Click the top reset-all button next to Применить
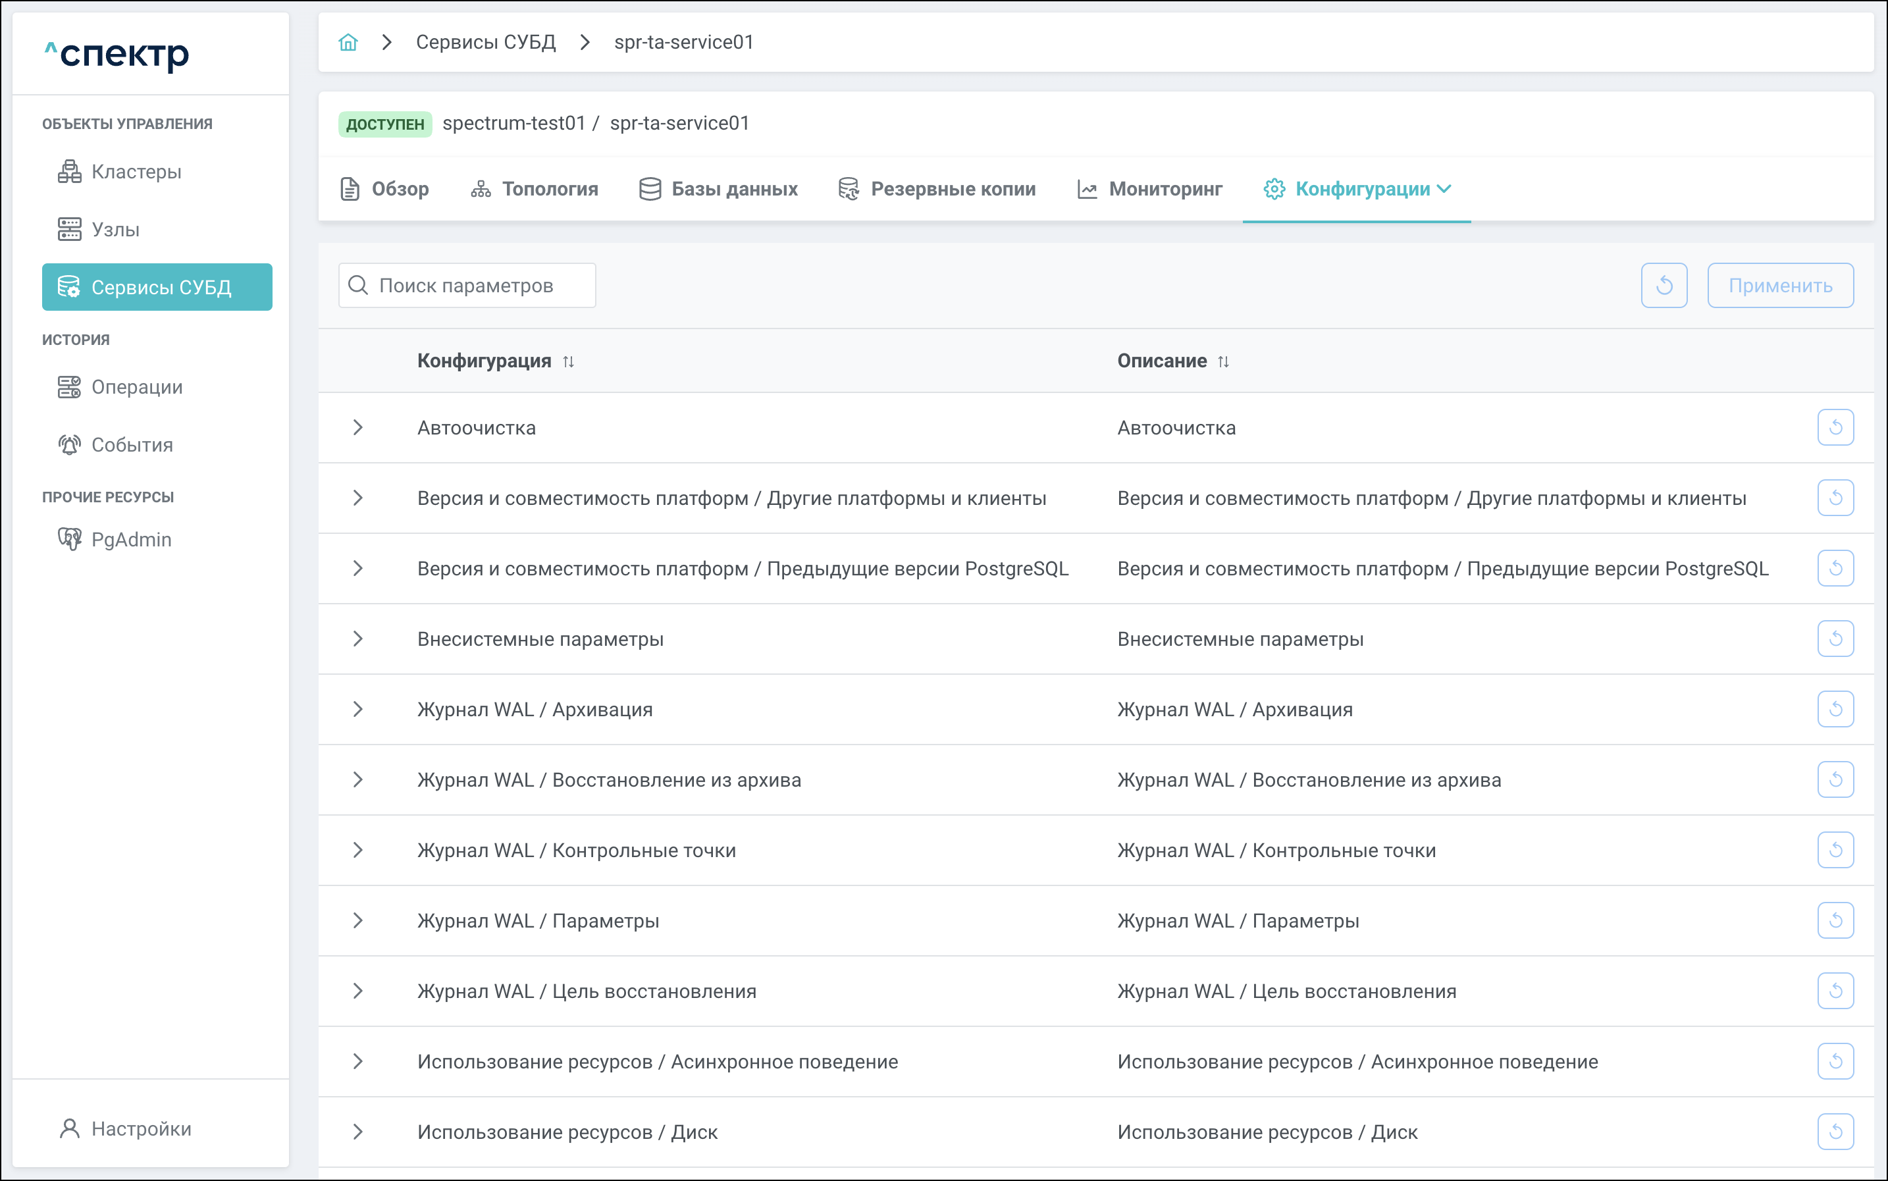The height and width of the screenshot is (1181, 1888). [x=1664, y=286]
